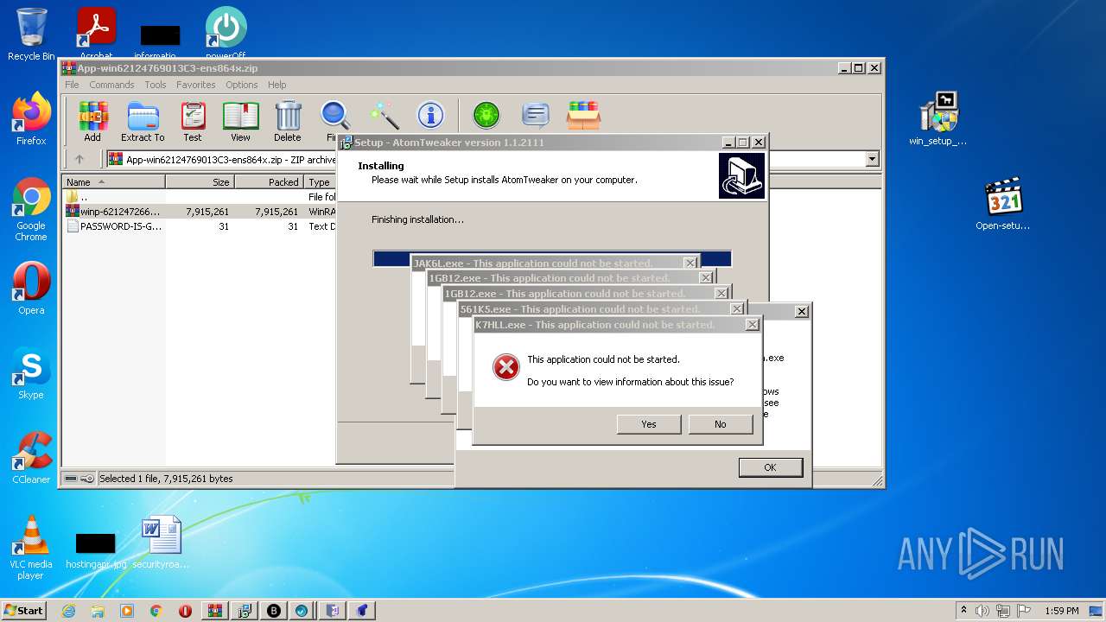This screenshot has height=622, width=1106.
Task: Sort by the Type column header
Action: coord(321,182)
